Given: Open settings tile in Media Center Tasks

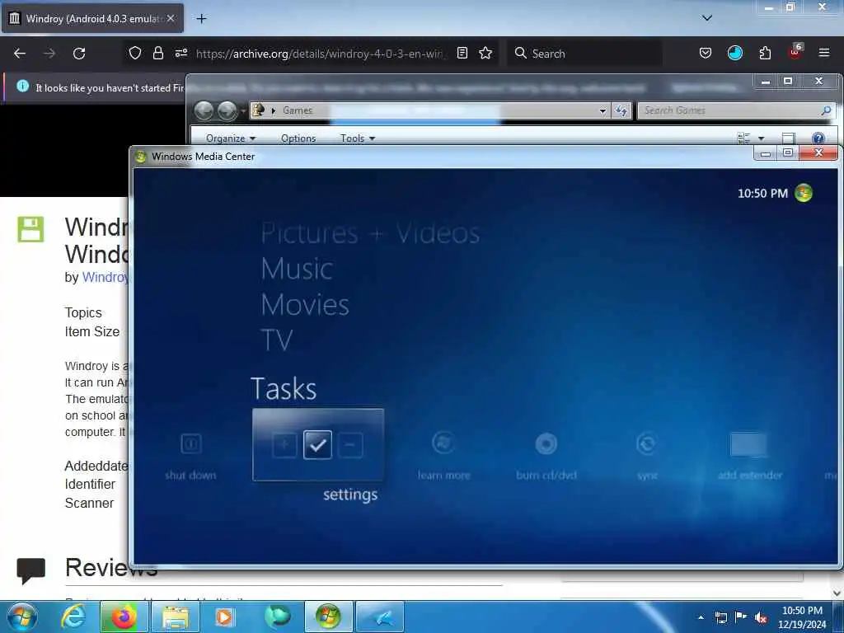Looking at the screenshot, I should pos(317,444).
